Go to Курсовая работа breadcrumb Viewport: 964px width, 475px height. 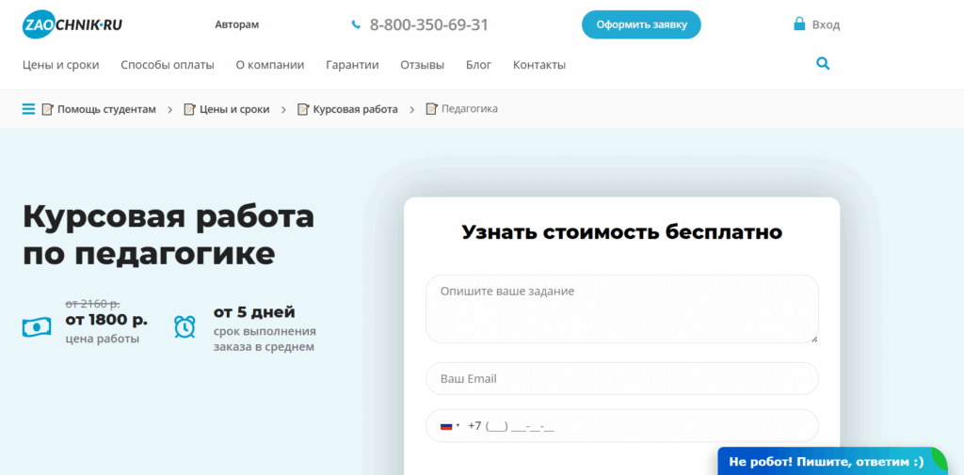(x=355, y=109)
